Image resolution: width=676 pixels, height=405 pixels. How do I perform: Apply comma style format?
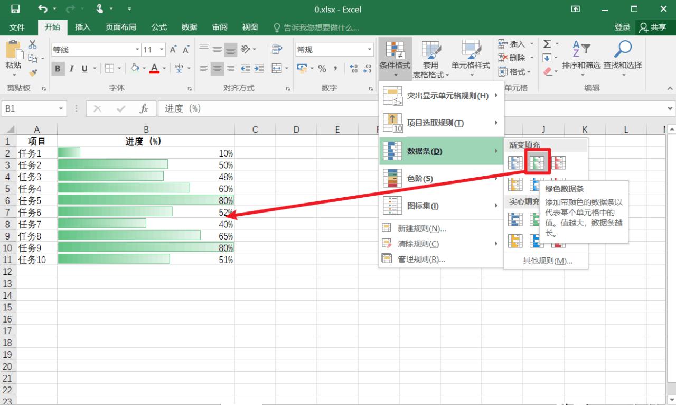click(335, 68)
